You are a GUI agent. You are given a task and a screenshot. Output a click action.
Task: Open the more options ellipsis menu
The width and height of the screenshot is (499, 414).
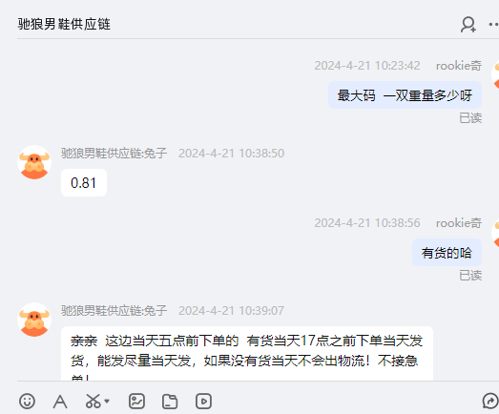tap(494, 24)
